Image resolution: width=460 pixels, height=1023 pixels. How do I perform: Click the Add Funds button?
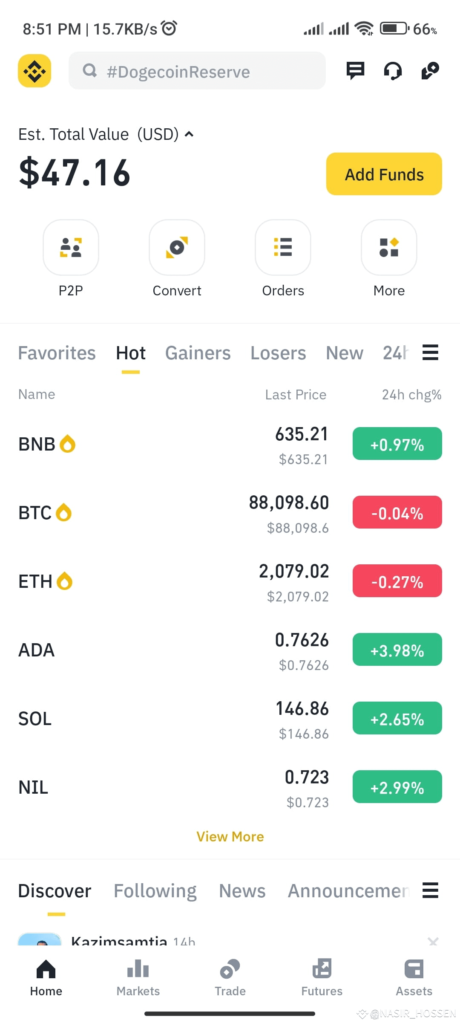coord(384,174)
